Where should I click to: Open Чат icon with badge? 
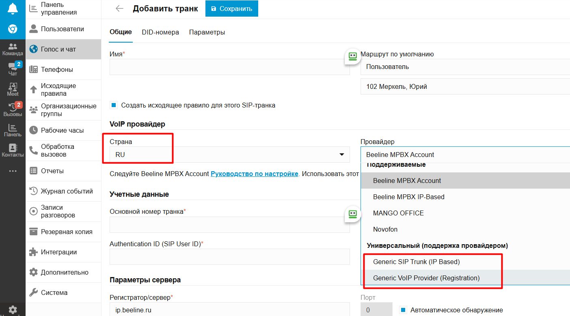tap(13, 69)
